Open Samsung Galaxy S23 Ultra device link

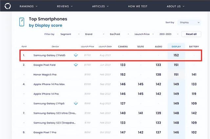click(x=55, y=113)
